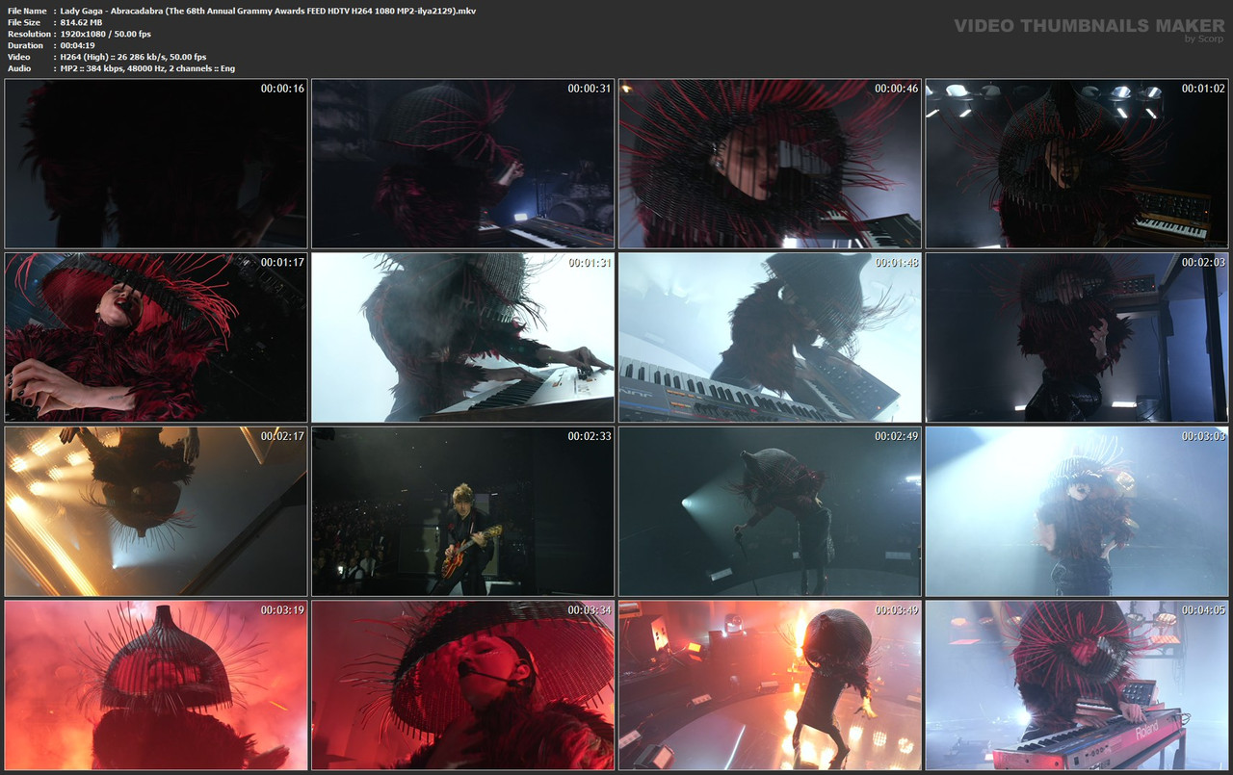Select the thumbnail at 00:00:31

click(462, 164)
